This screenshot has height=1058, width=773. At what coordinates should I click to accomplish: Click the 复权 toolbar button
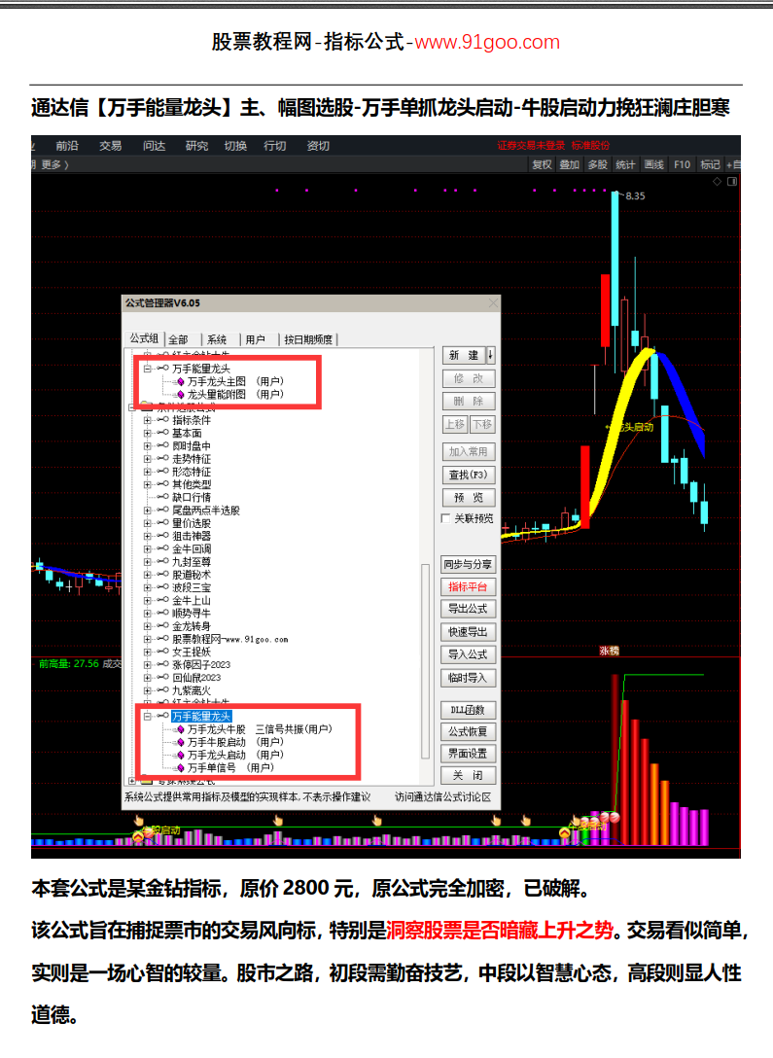[x=543, y=164]
